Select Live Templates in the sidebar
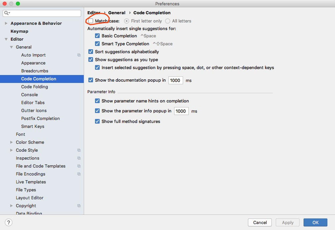Viewport: 335px width, 230px height. pos(31,182)
